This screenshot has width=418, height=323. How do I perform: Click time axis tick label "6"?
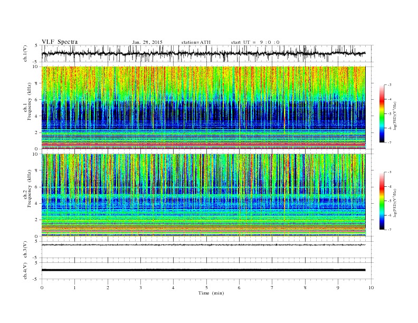(240, 288)
